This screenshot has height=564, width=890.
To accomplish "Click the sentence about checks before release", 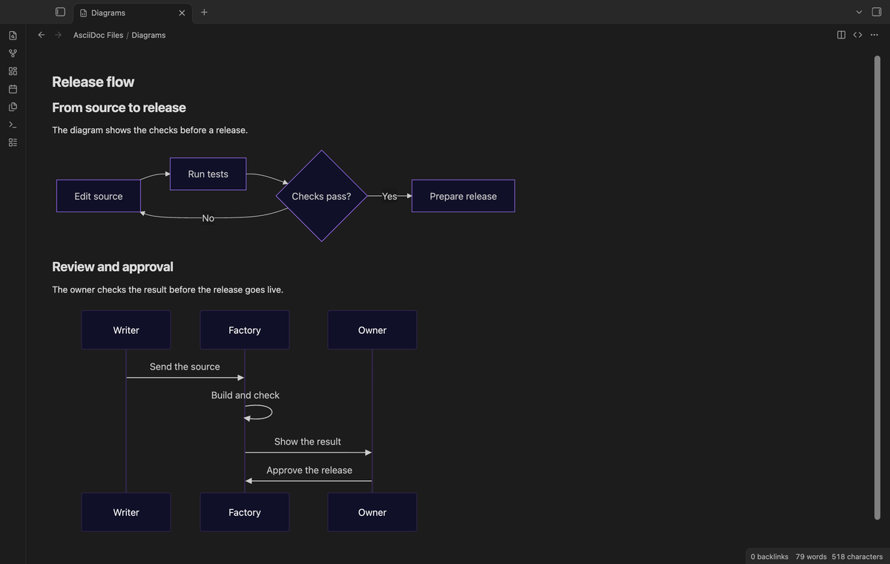I will click(150, 130).
